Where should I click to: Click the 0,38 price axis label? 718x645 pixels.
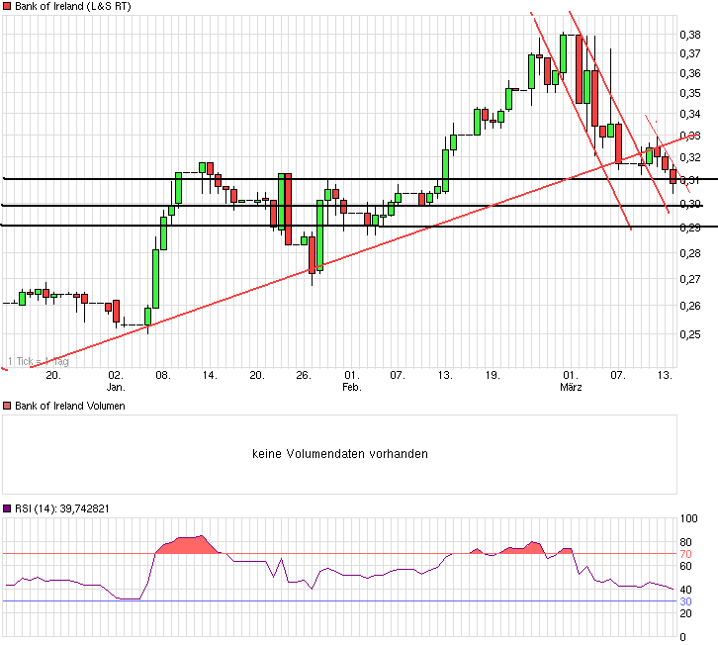point(690,35)
